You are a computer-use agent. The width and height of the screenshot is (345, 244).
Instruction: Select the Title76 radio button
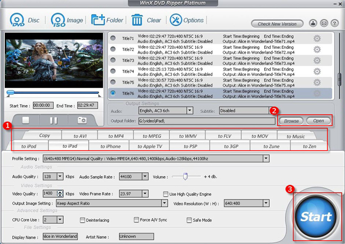click(x=113, y=93)
